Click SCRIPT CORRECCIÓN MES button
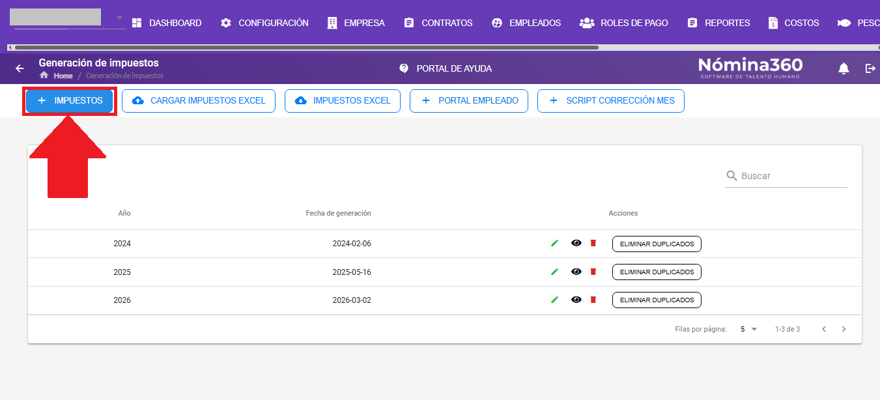 611,101
